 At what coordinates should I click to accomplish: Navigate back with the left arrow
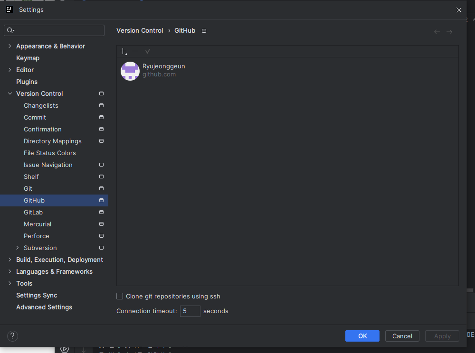[437, 32]
